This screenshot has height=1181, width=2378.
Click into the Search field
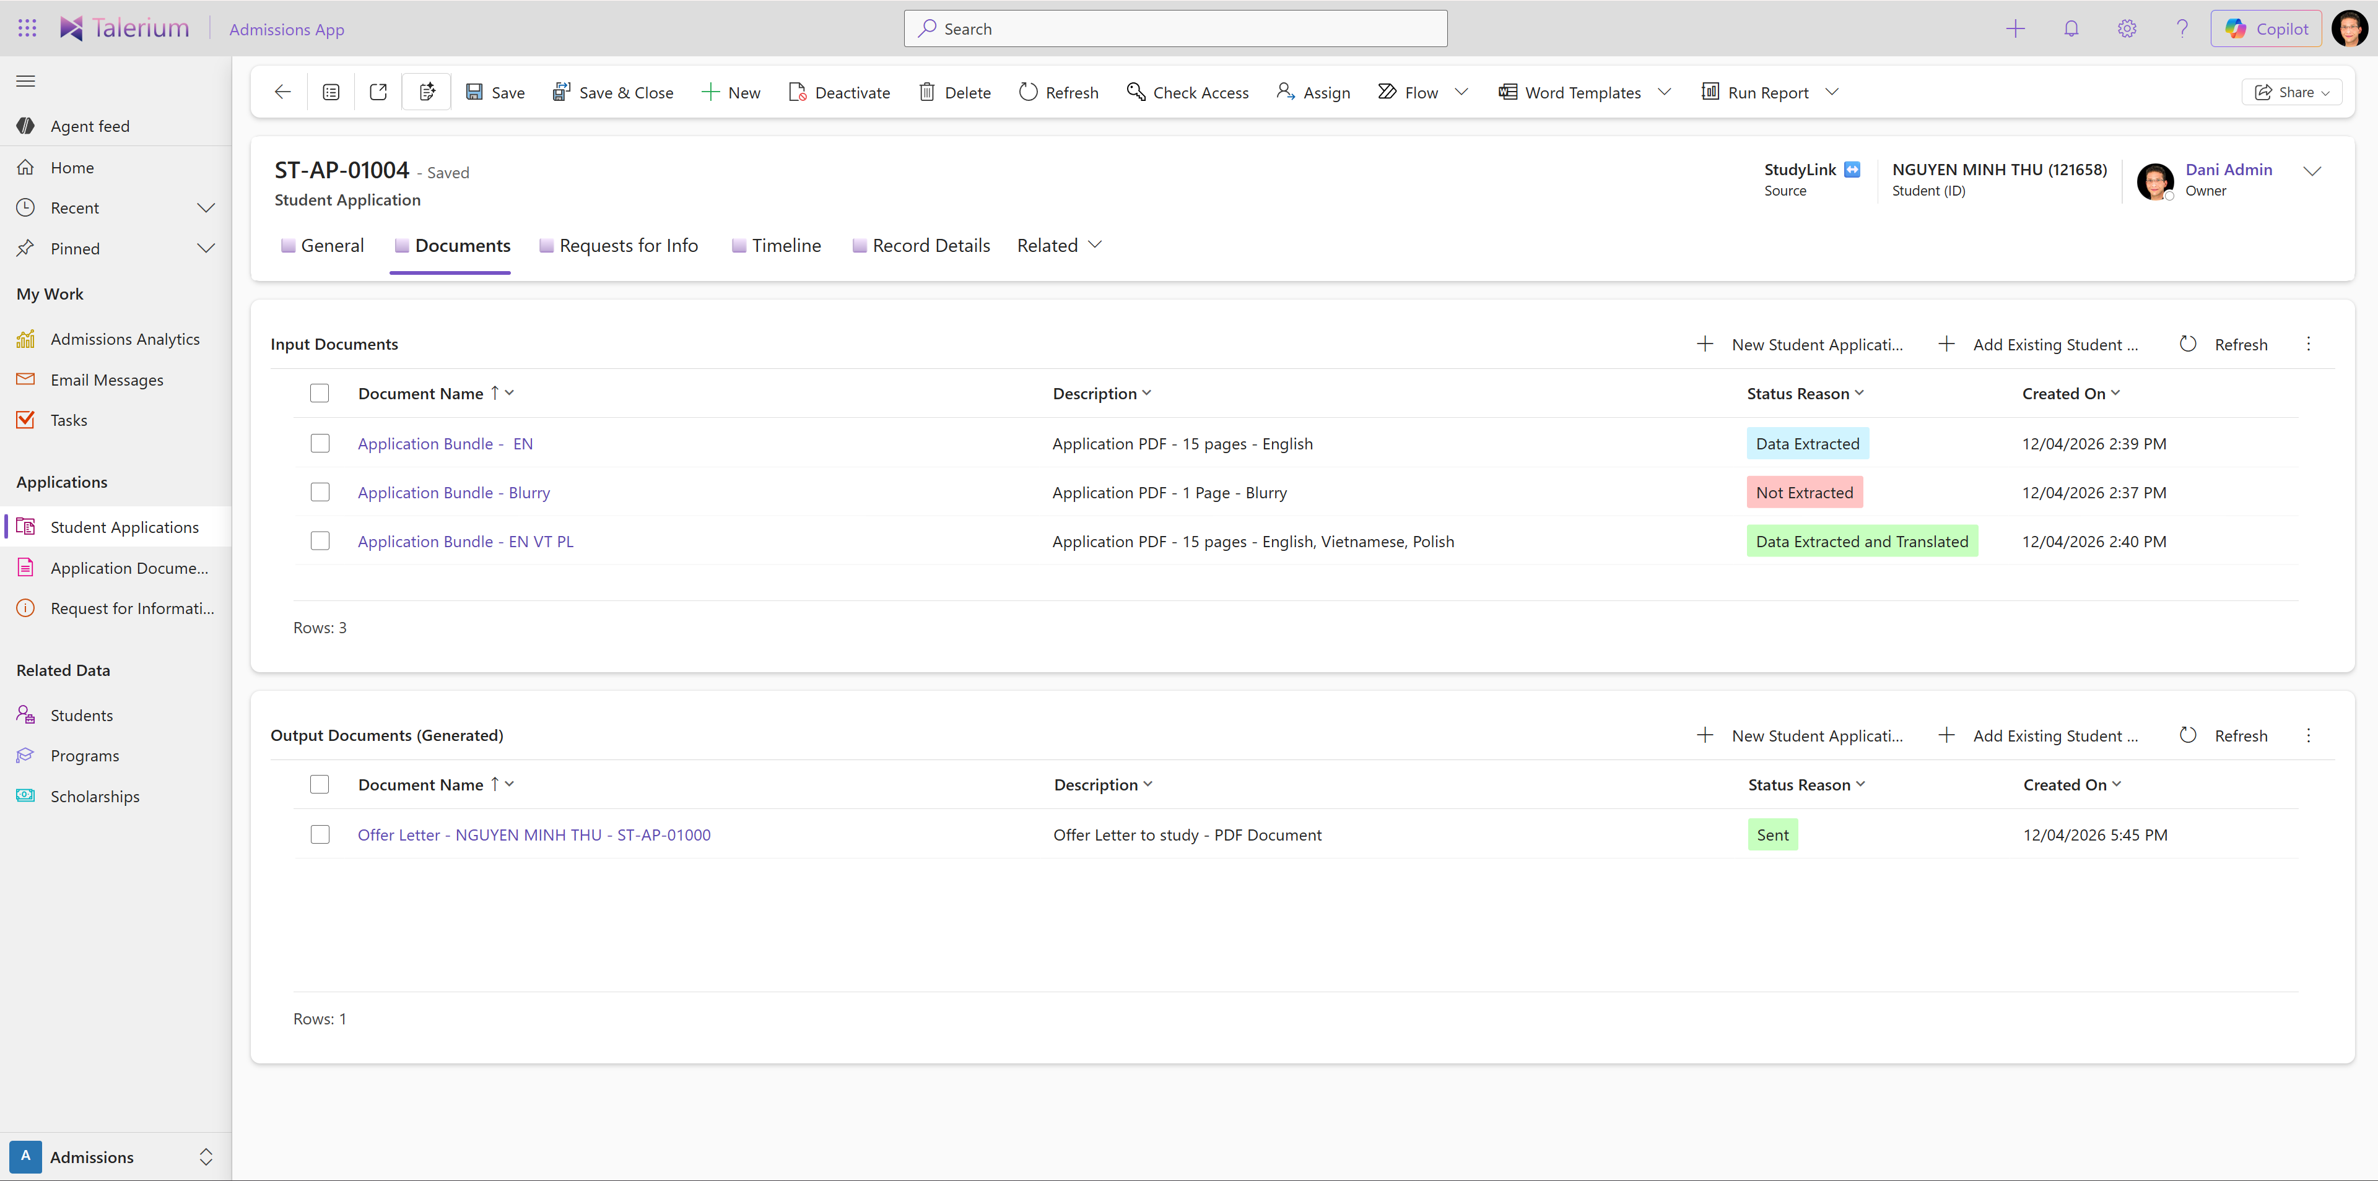pos(1174,28)
